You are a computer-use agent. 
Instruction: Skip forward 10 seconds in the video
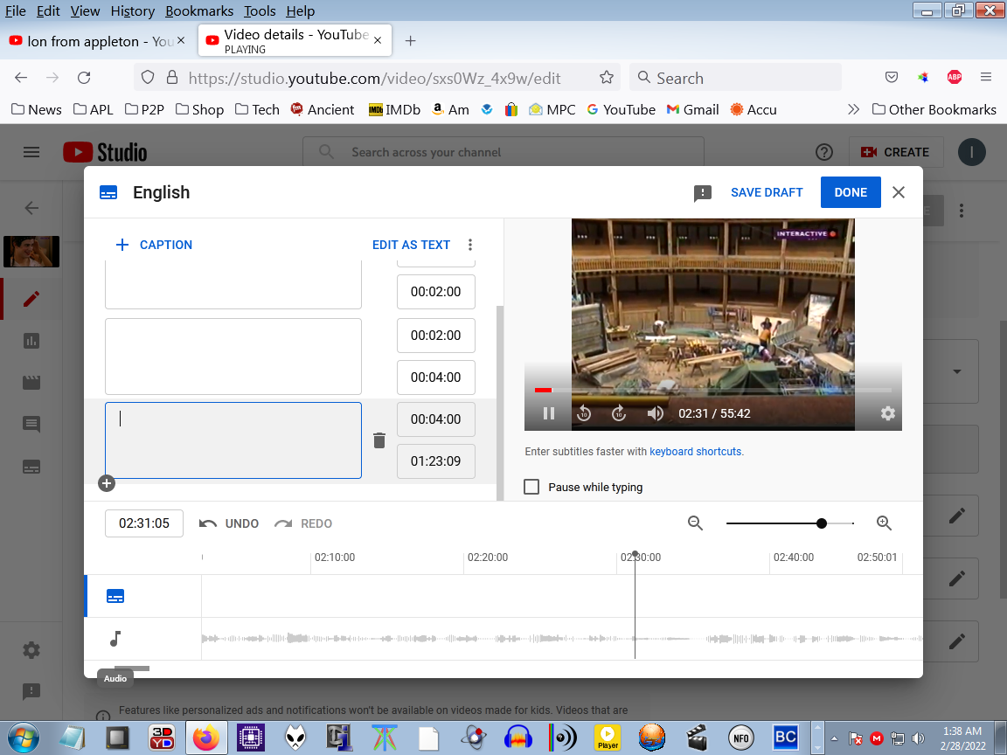[x=619, y=413]
